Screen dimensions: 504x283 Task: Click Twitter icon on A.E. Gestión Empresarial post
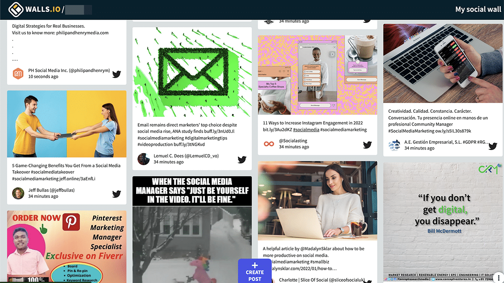pyautogui.click(x=493, y=146)
